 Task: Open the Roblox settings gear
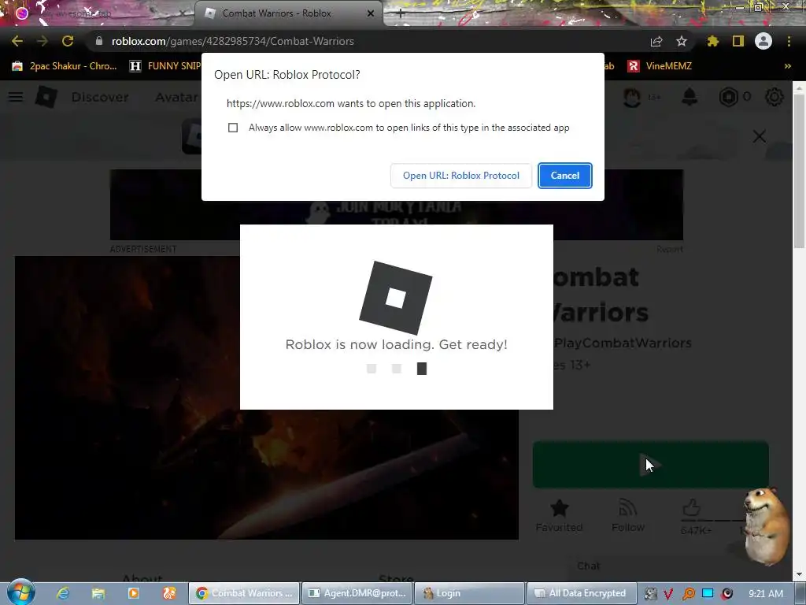coord(775,97)
